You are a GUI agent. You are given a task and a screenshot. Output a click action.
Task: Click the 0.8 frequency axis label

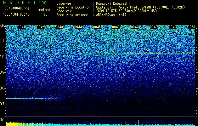pos(3,88)
